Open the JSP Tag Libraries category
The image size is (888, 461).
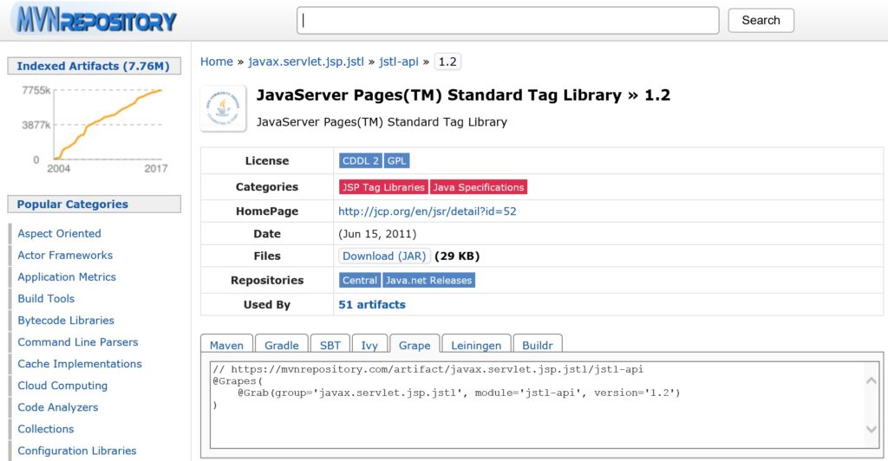[x=383, y=187]
